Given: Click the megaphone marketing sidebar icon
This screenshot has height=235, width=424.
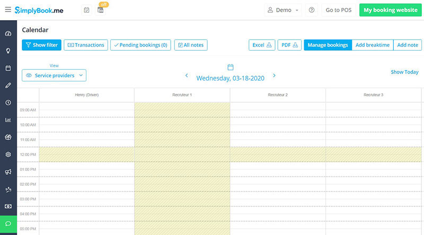Looking at the screenshot, I should (8, 172).
